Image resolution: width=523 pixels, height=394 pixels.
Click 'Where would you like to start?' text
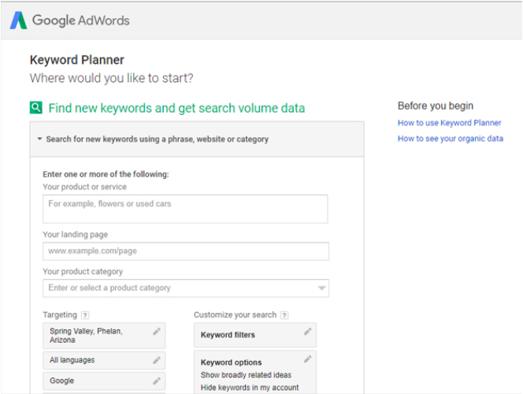[x=111, y=78]
